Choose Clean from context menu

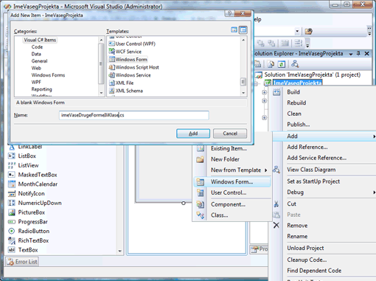click(x=294, y=114)
